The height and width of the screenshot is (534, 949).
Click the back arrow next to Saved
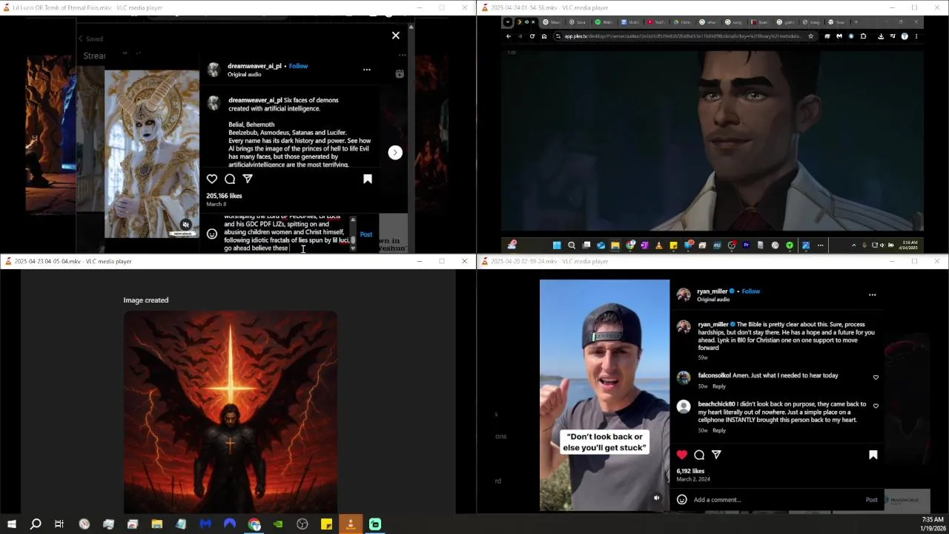point(81,39)
